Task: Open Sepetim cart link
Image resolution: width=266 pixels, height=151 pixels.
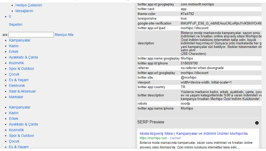Action: point(16,24)
